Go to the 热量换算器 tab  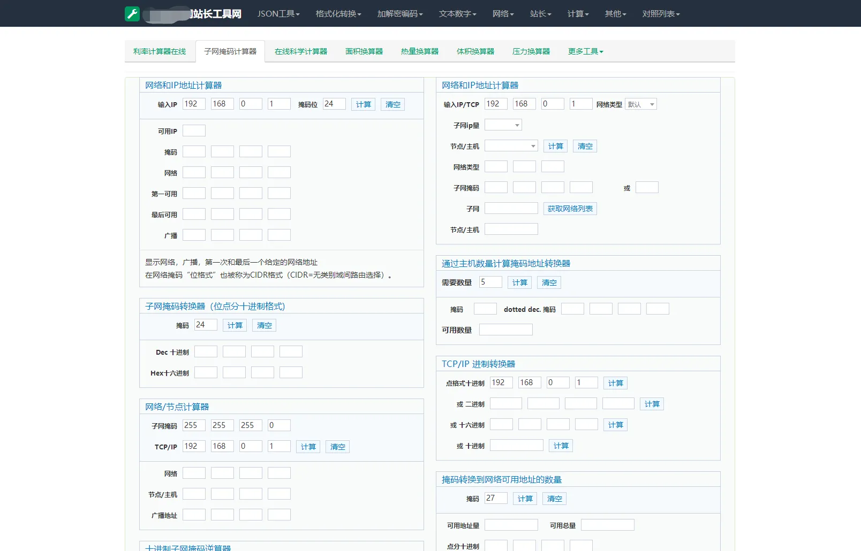click(420, 51)
